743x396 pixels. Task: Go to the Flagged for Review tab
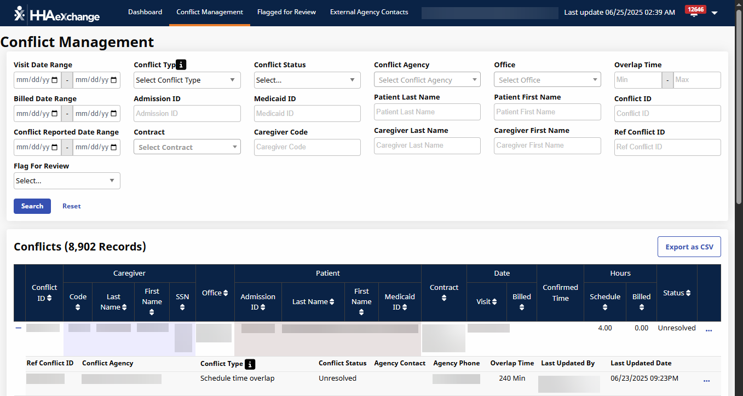tap(286, 12)
